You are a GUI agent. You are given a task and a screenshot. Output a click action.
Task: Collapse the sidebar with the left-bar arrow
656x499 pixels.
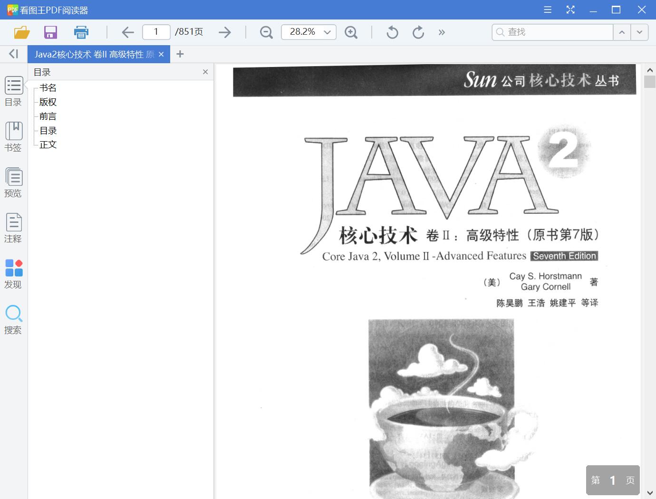click(x=13, y=54)
